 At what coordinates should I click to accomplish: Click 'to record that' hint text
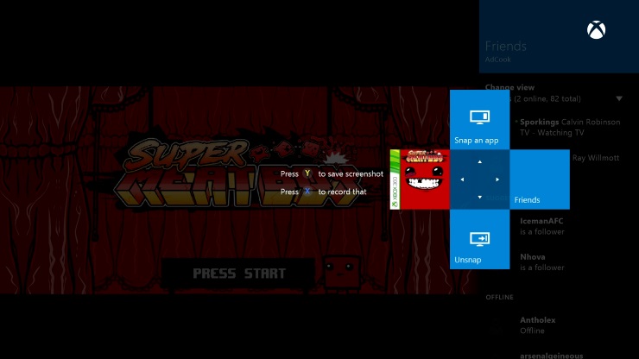point(342,192)
